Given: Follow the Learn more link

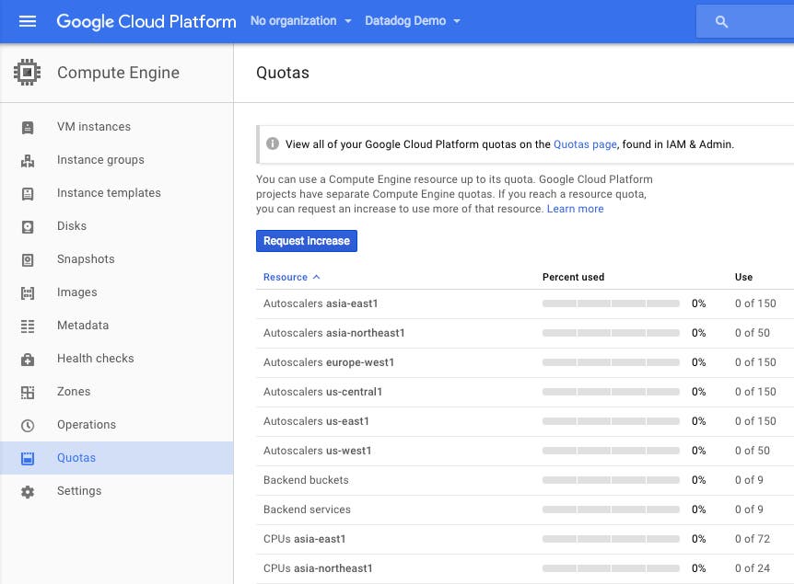Looking at the screenshot, I should [575, 209].
